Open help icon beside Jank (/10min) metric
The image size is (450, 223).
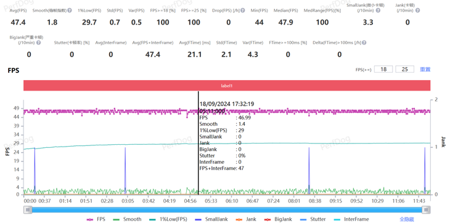pos(417,10)
